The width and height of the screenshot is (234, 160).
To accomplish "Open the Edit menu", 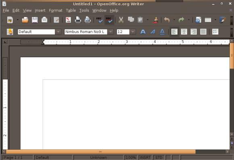I will coord(16,10).
